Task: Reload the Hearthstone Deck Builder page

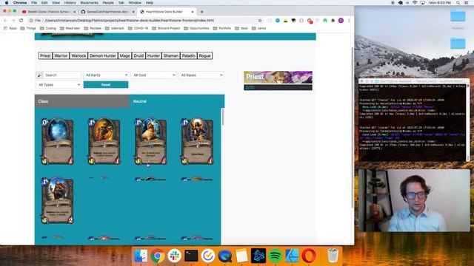Action: click(21, 21)
